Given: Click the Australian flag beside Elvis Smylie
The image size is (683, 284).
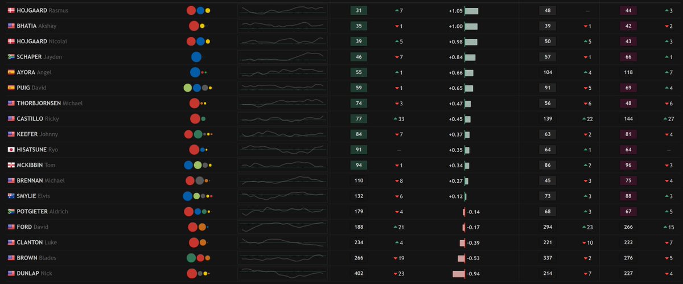Looking at the screenshot, I should point(11,196).
